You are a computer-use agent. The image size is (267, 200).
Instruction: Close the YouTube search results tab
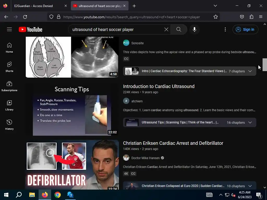124,6
